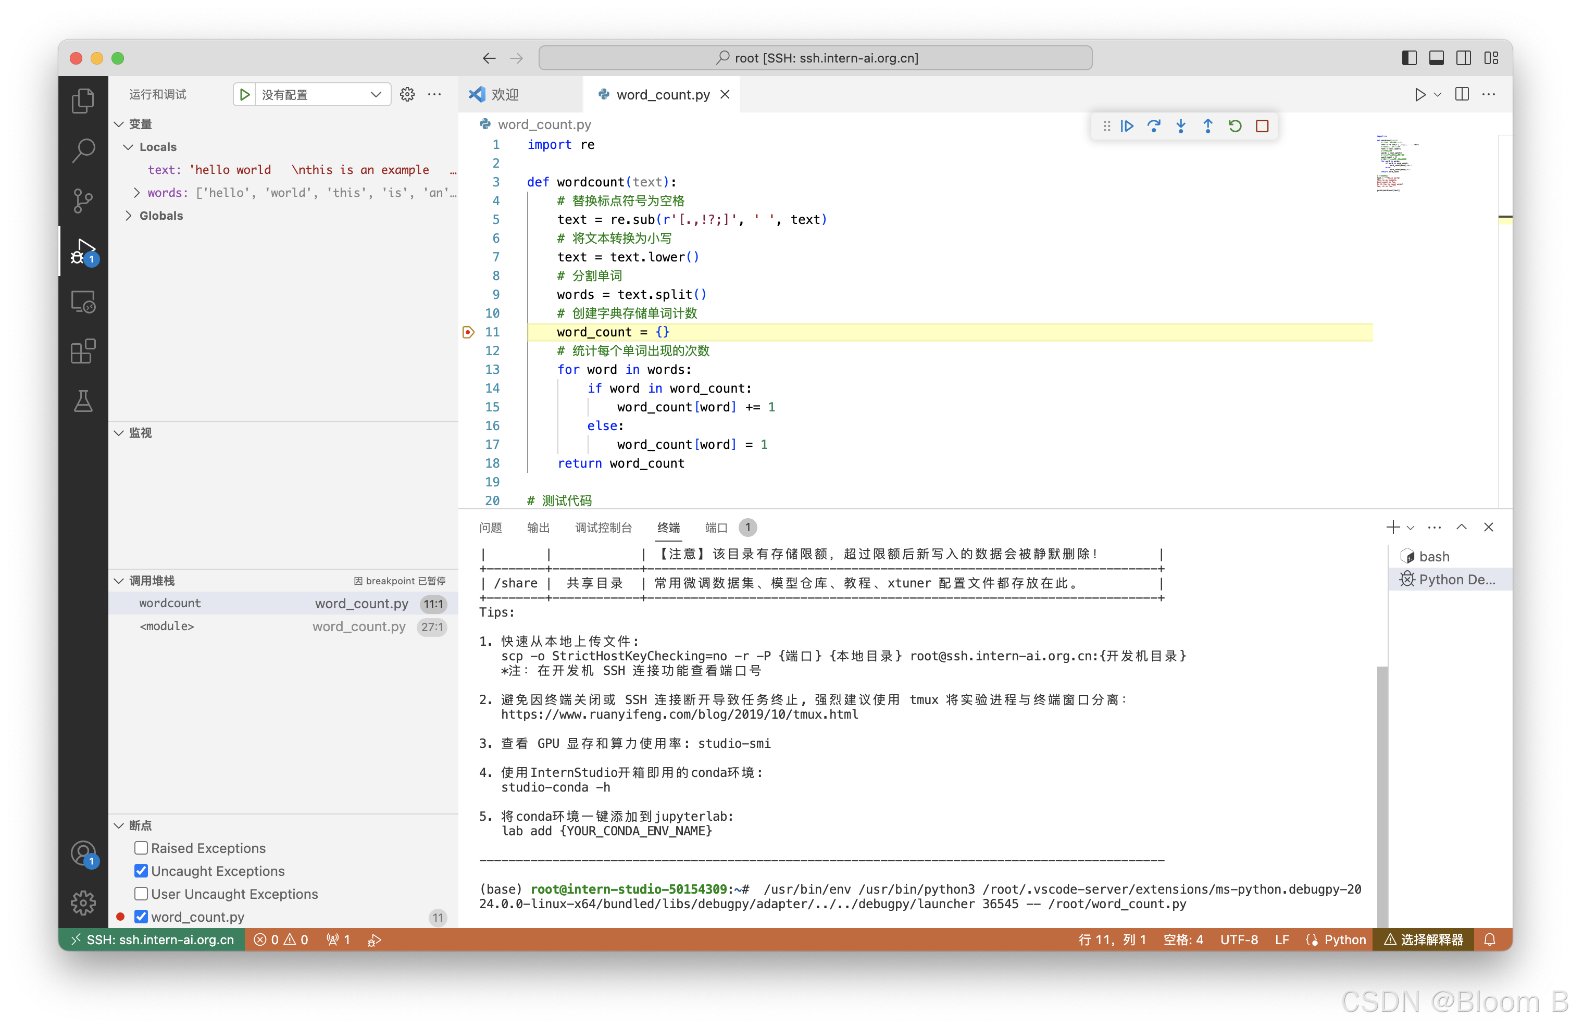This screenshot has height=1028, width=1571.
Task: Select the Search icon in activity bar
Action: [83, 151]
